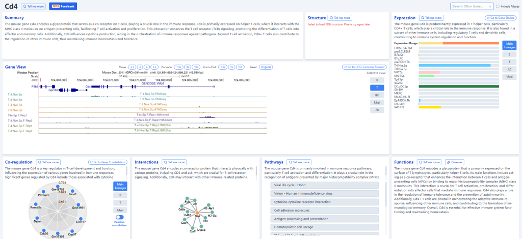522x239 pixels.
Task: Open the Go to UCSC Genome Browser link
Action: pyautogui.click(x=364, y=67)
